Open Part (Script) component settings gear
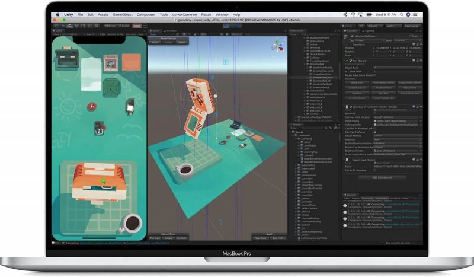Viewport: 474px width, 277px height. 421,61
